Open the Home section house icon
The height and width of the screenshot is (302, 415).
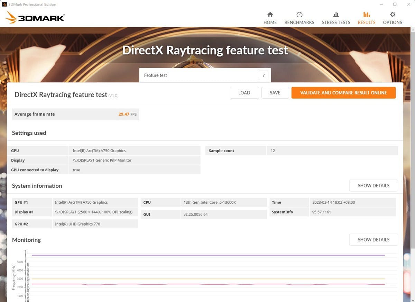270,15
